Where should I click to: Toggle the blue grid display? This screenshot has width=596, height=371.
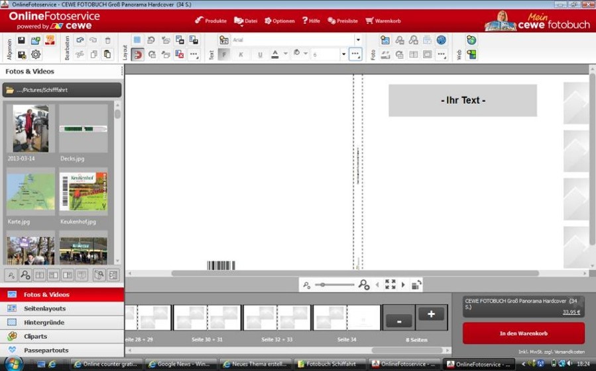tap(137, 40)
